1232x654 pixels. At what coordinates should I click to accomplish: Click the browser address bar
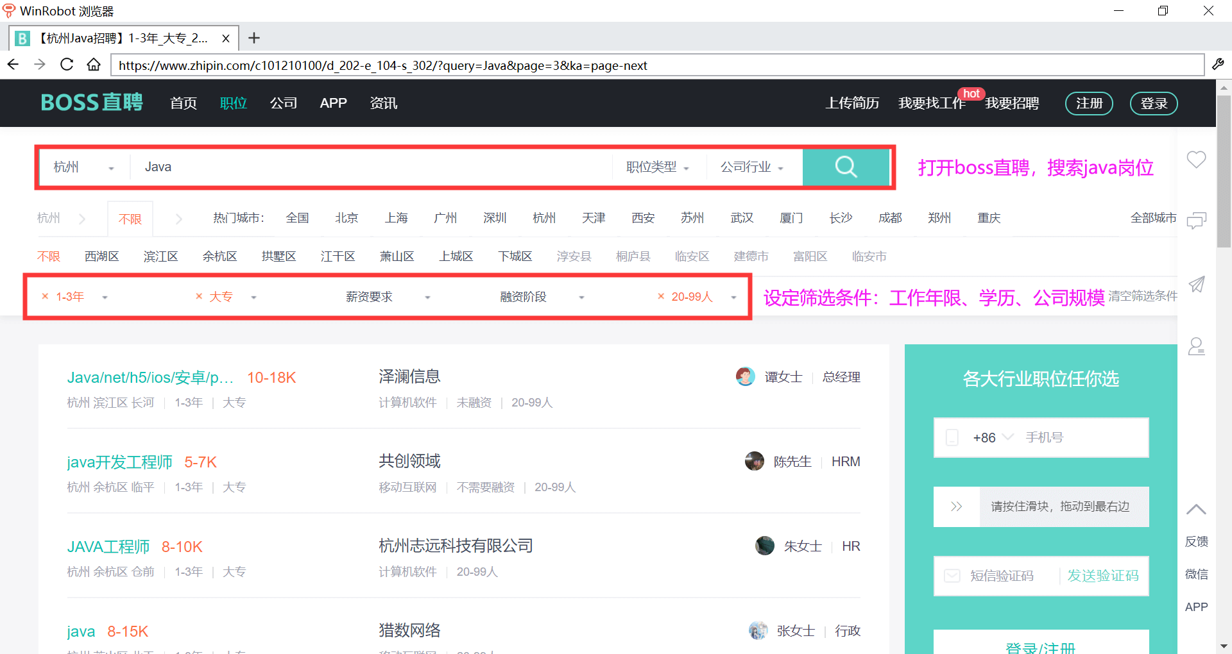coord(657,65)
